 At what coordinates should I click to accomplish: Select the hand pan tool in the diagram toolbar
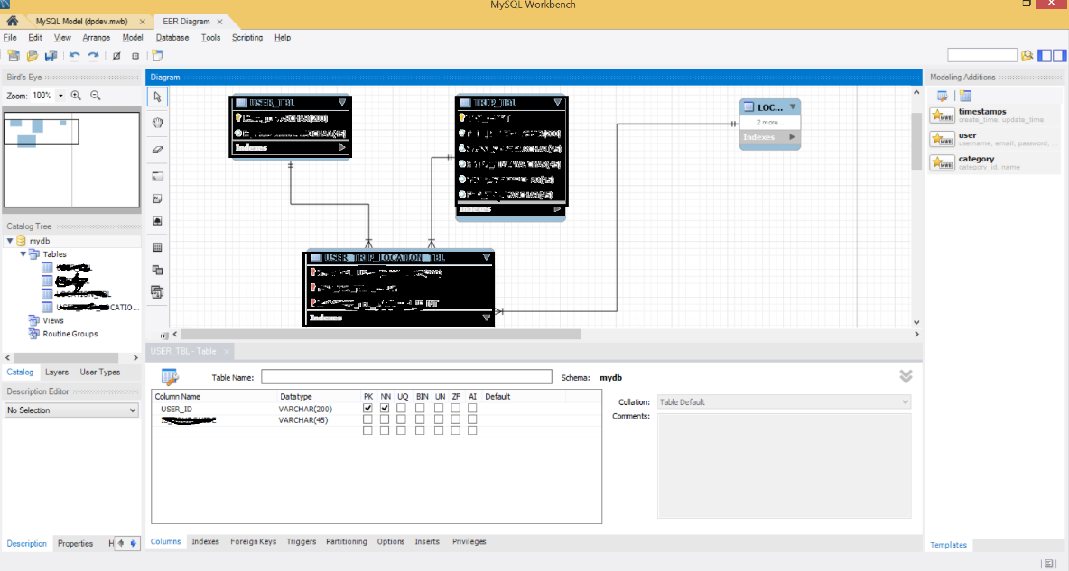coord(157,122)
